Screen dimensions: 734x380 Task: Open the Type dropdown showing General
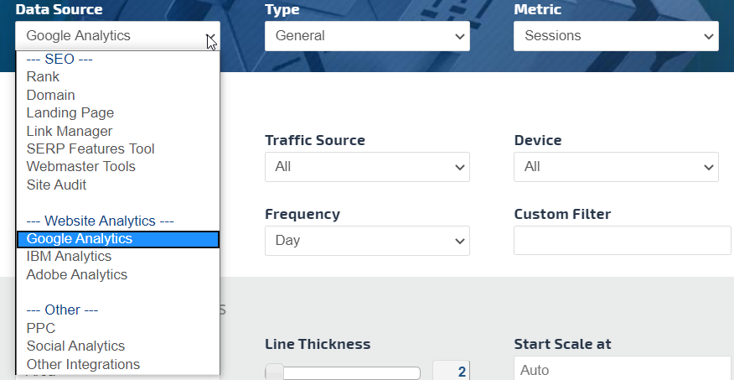tap(367, 36)
